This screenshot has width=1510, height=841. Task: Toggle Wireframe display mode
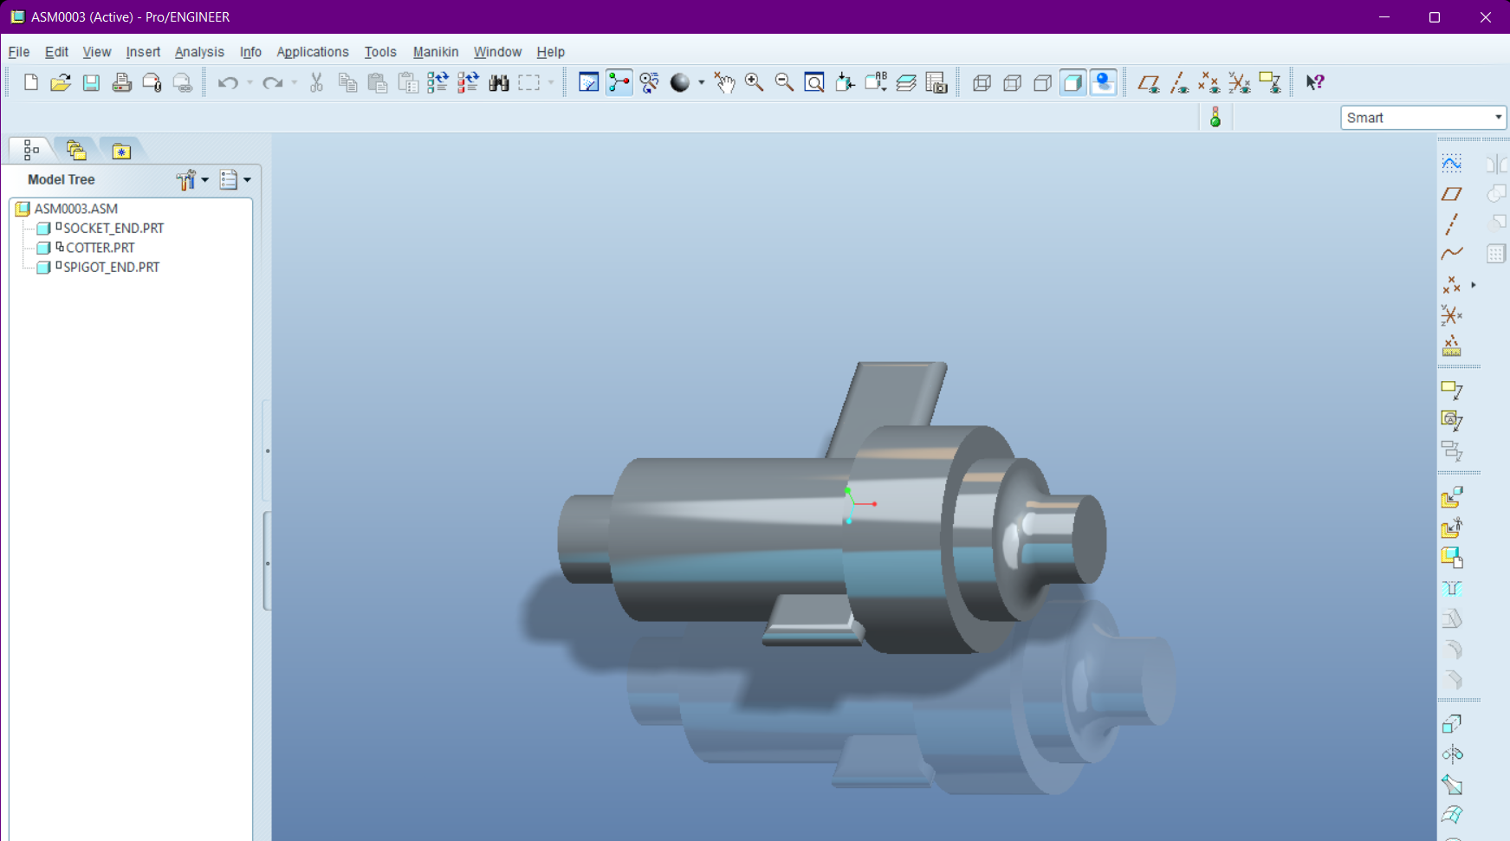[x=982, y=82]
